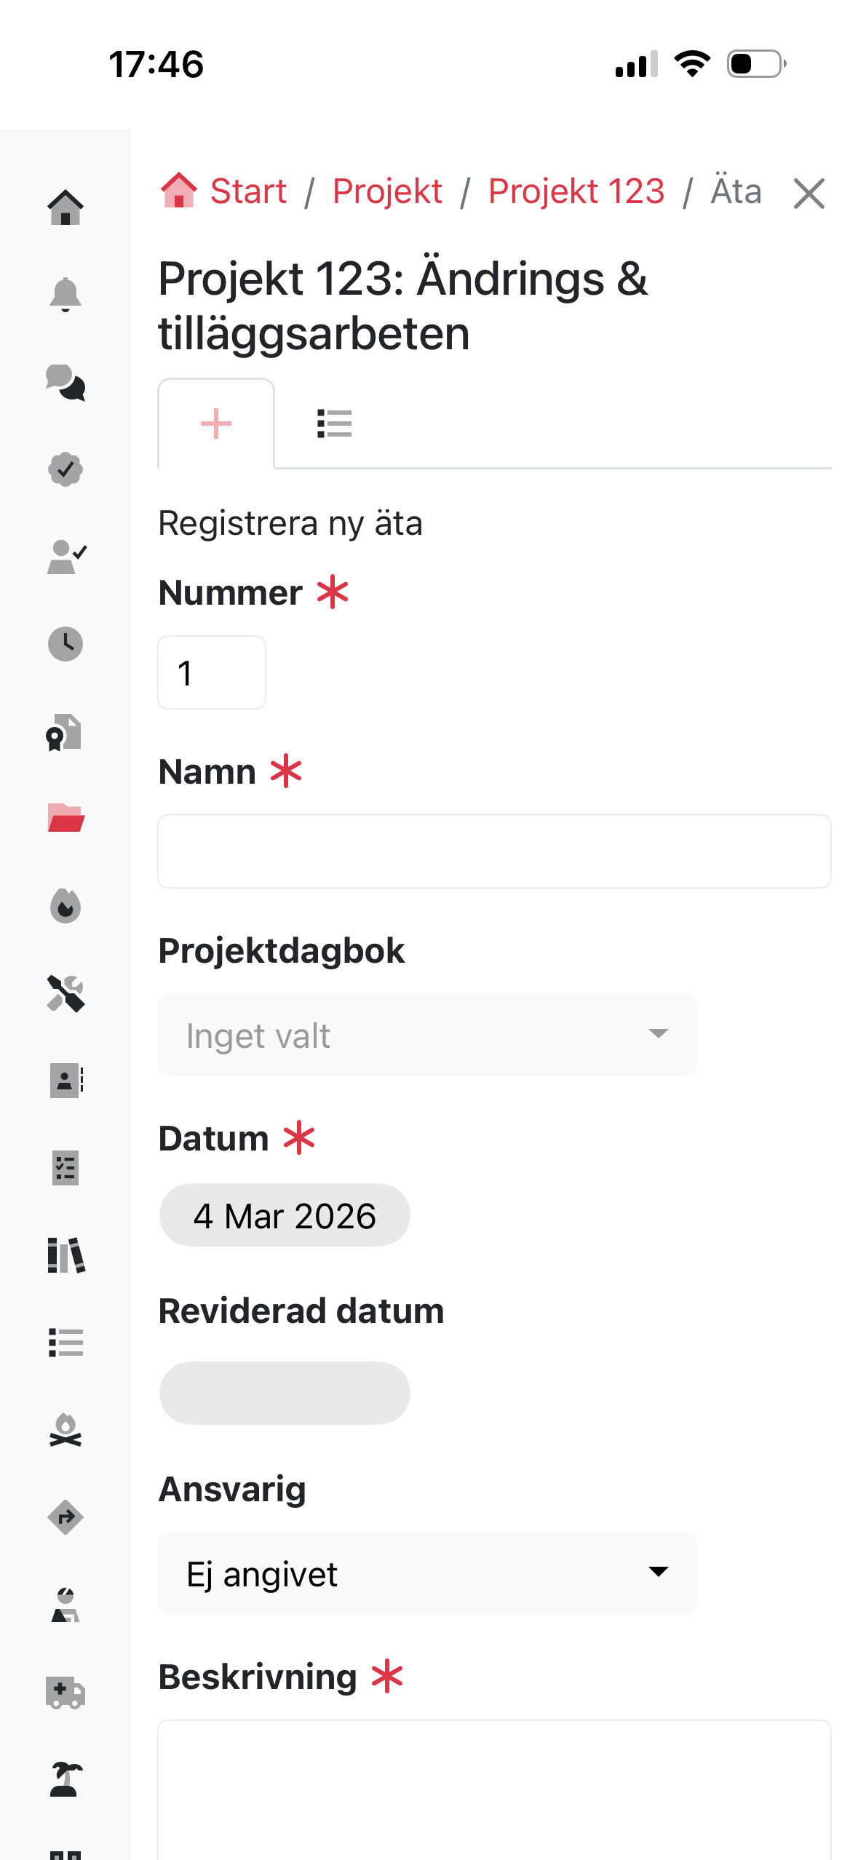Open the red folder projects icon
Viewport: 858px width, 1860px height.
[65, 819]
